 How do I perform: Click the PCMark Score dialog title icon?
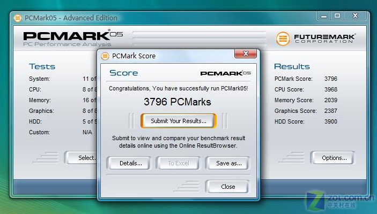(105, 56)
